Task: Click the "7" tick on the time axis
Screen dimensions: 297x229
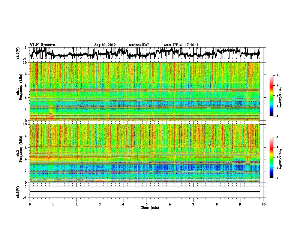Action: coord(193,204)
